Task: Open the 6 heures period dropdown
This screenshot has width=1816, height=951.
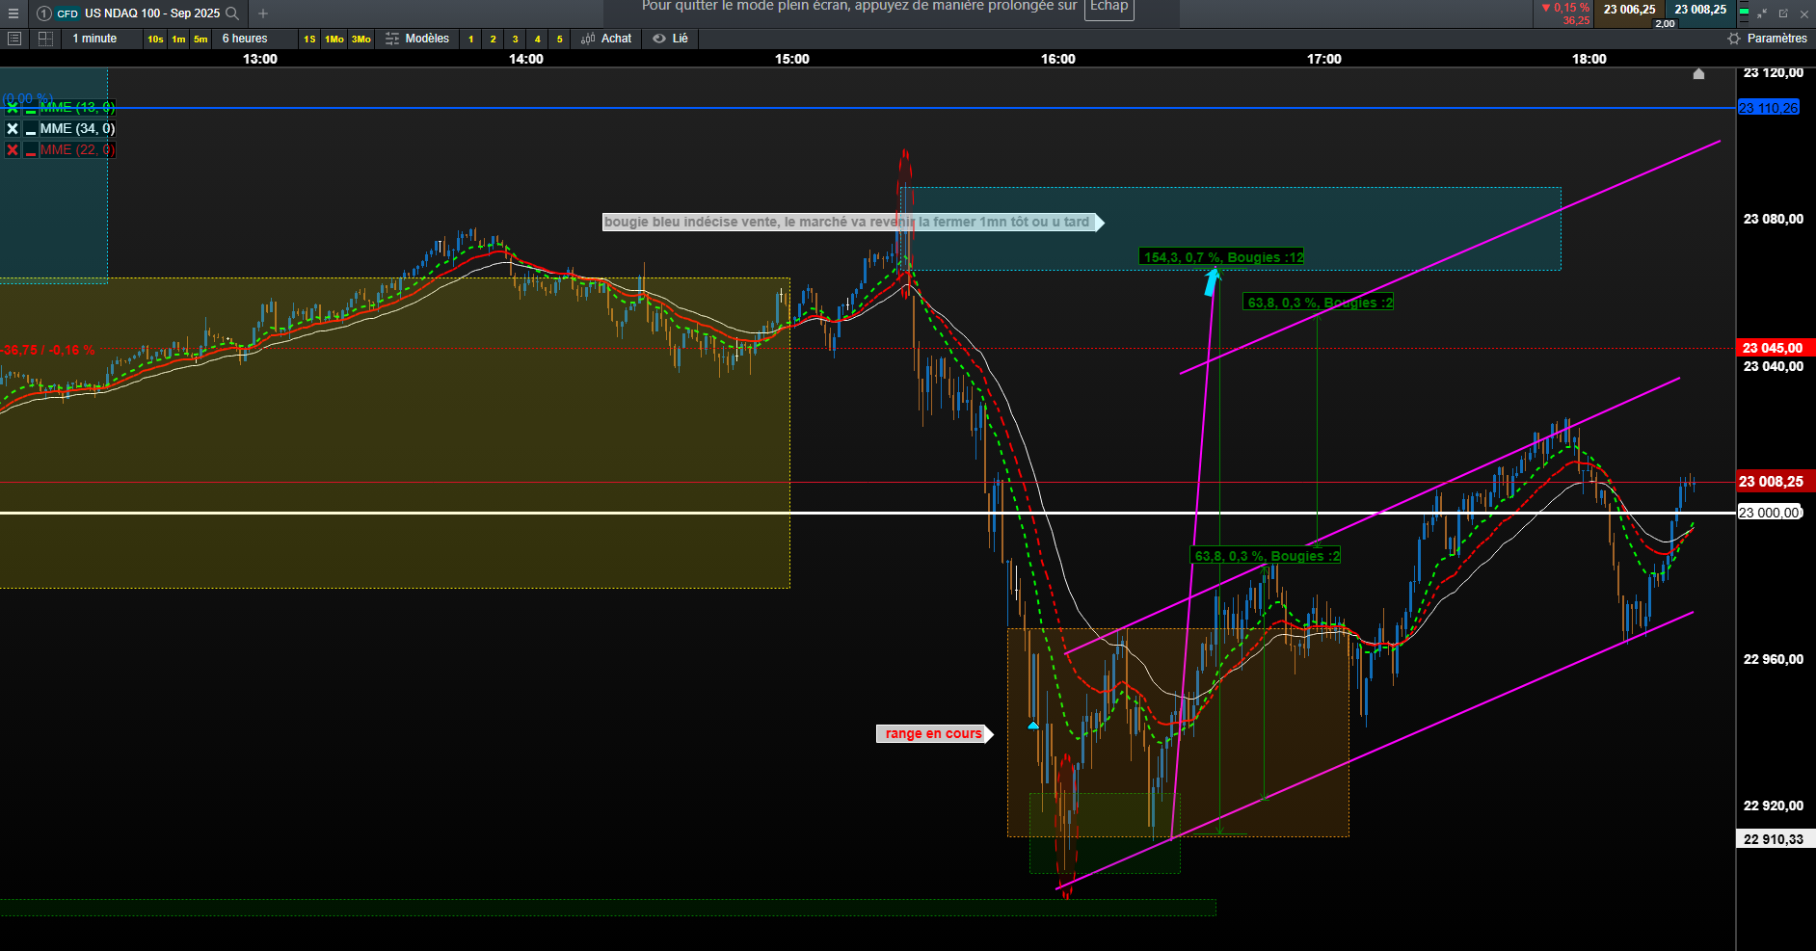Action: click(245, 39)
